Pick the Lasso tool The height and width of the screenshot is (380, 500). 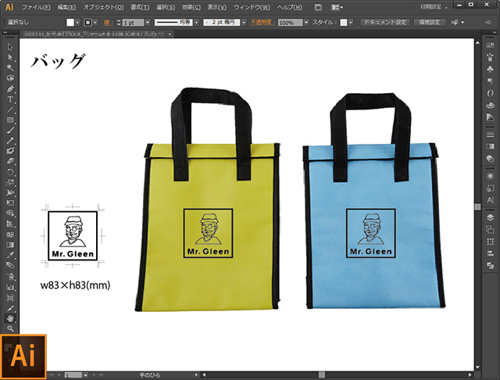(x=10, y=78)
